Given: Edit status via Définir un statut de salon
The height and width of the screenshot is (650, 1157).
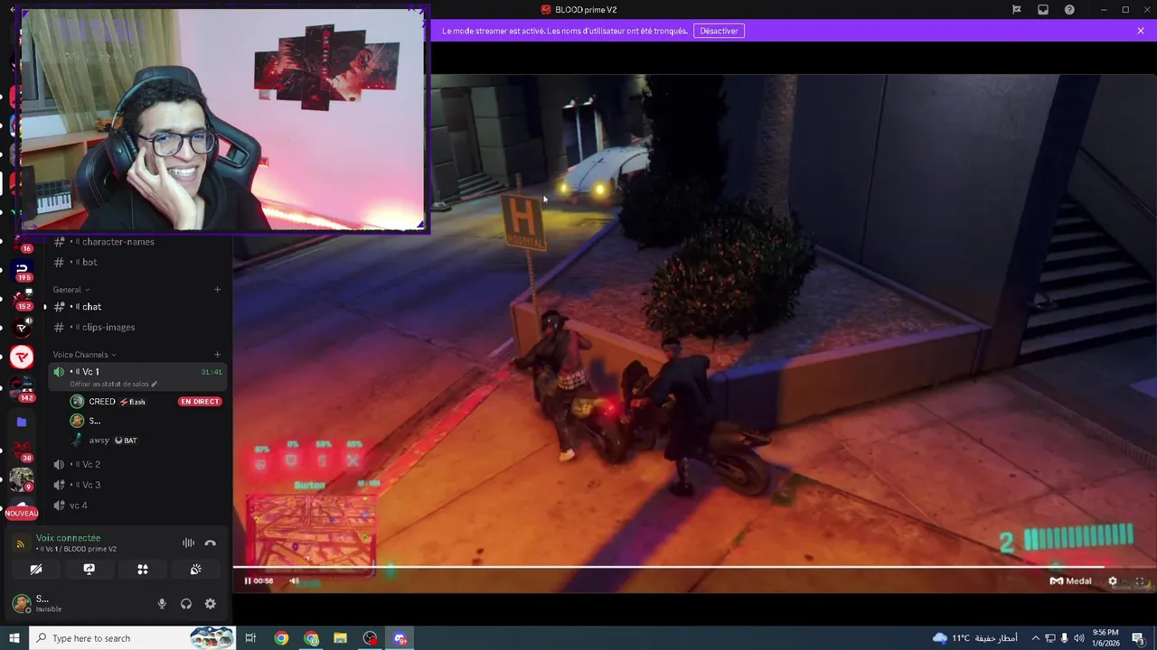Looking at the screenshot, I should click(113, 385).
